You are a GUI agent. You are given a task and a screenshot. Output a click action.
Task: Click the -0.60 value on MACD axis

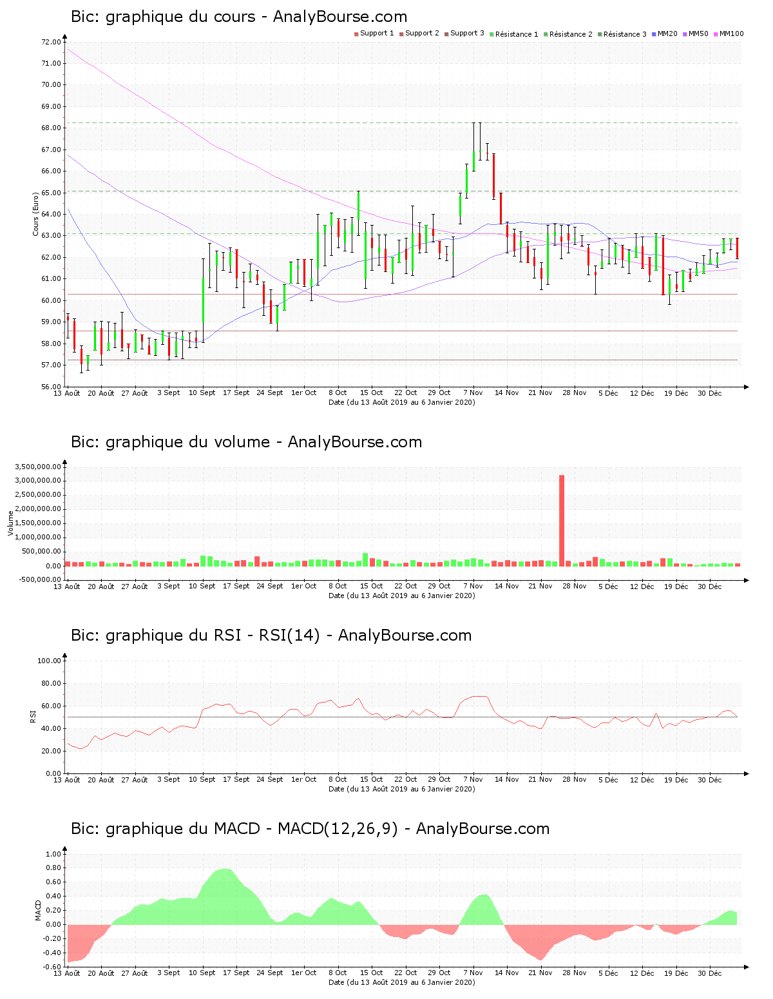(52, 967)
